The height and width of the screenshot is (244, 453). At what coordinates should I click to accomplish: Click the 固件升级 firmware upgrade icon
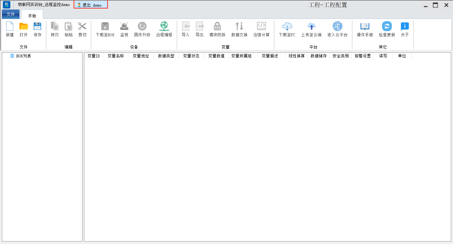[x=142, y=26]
